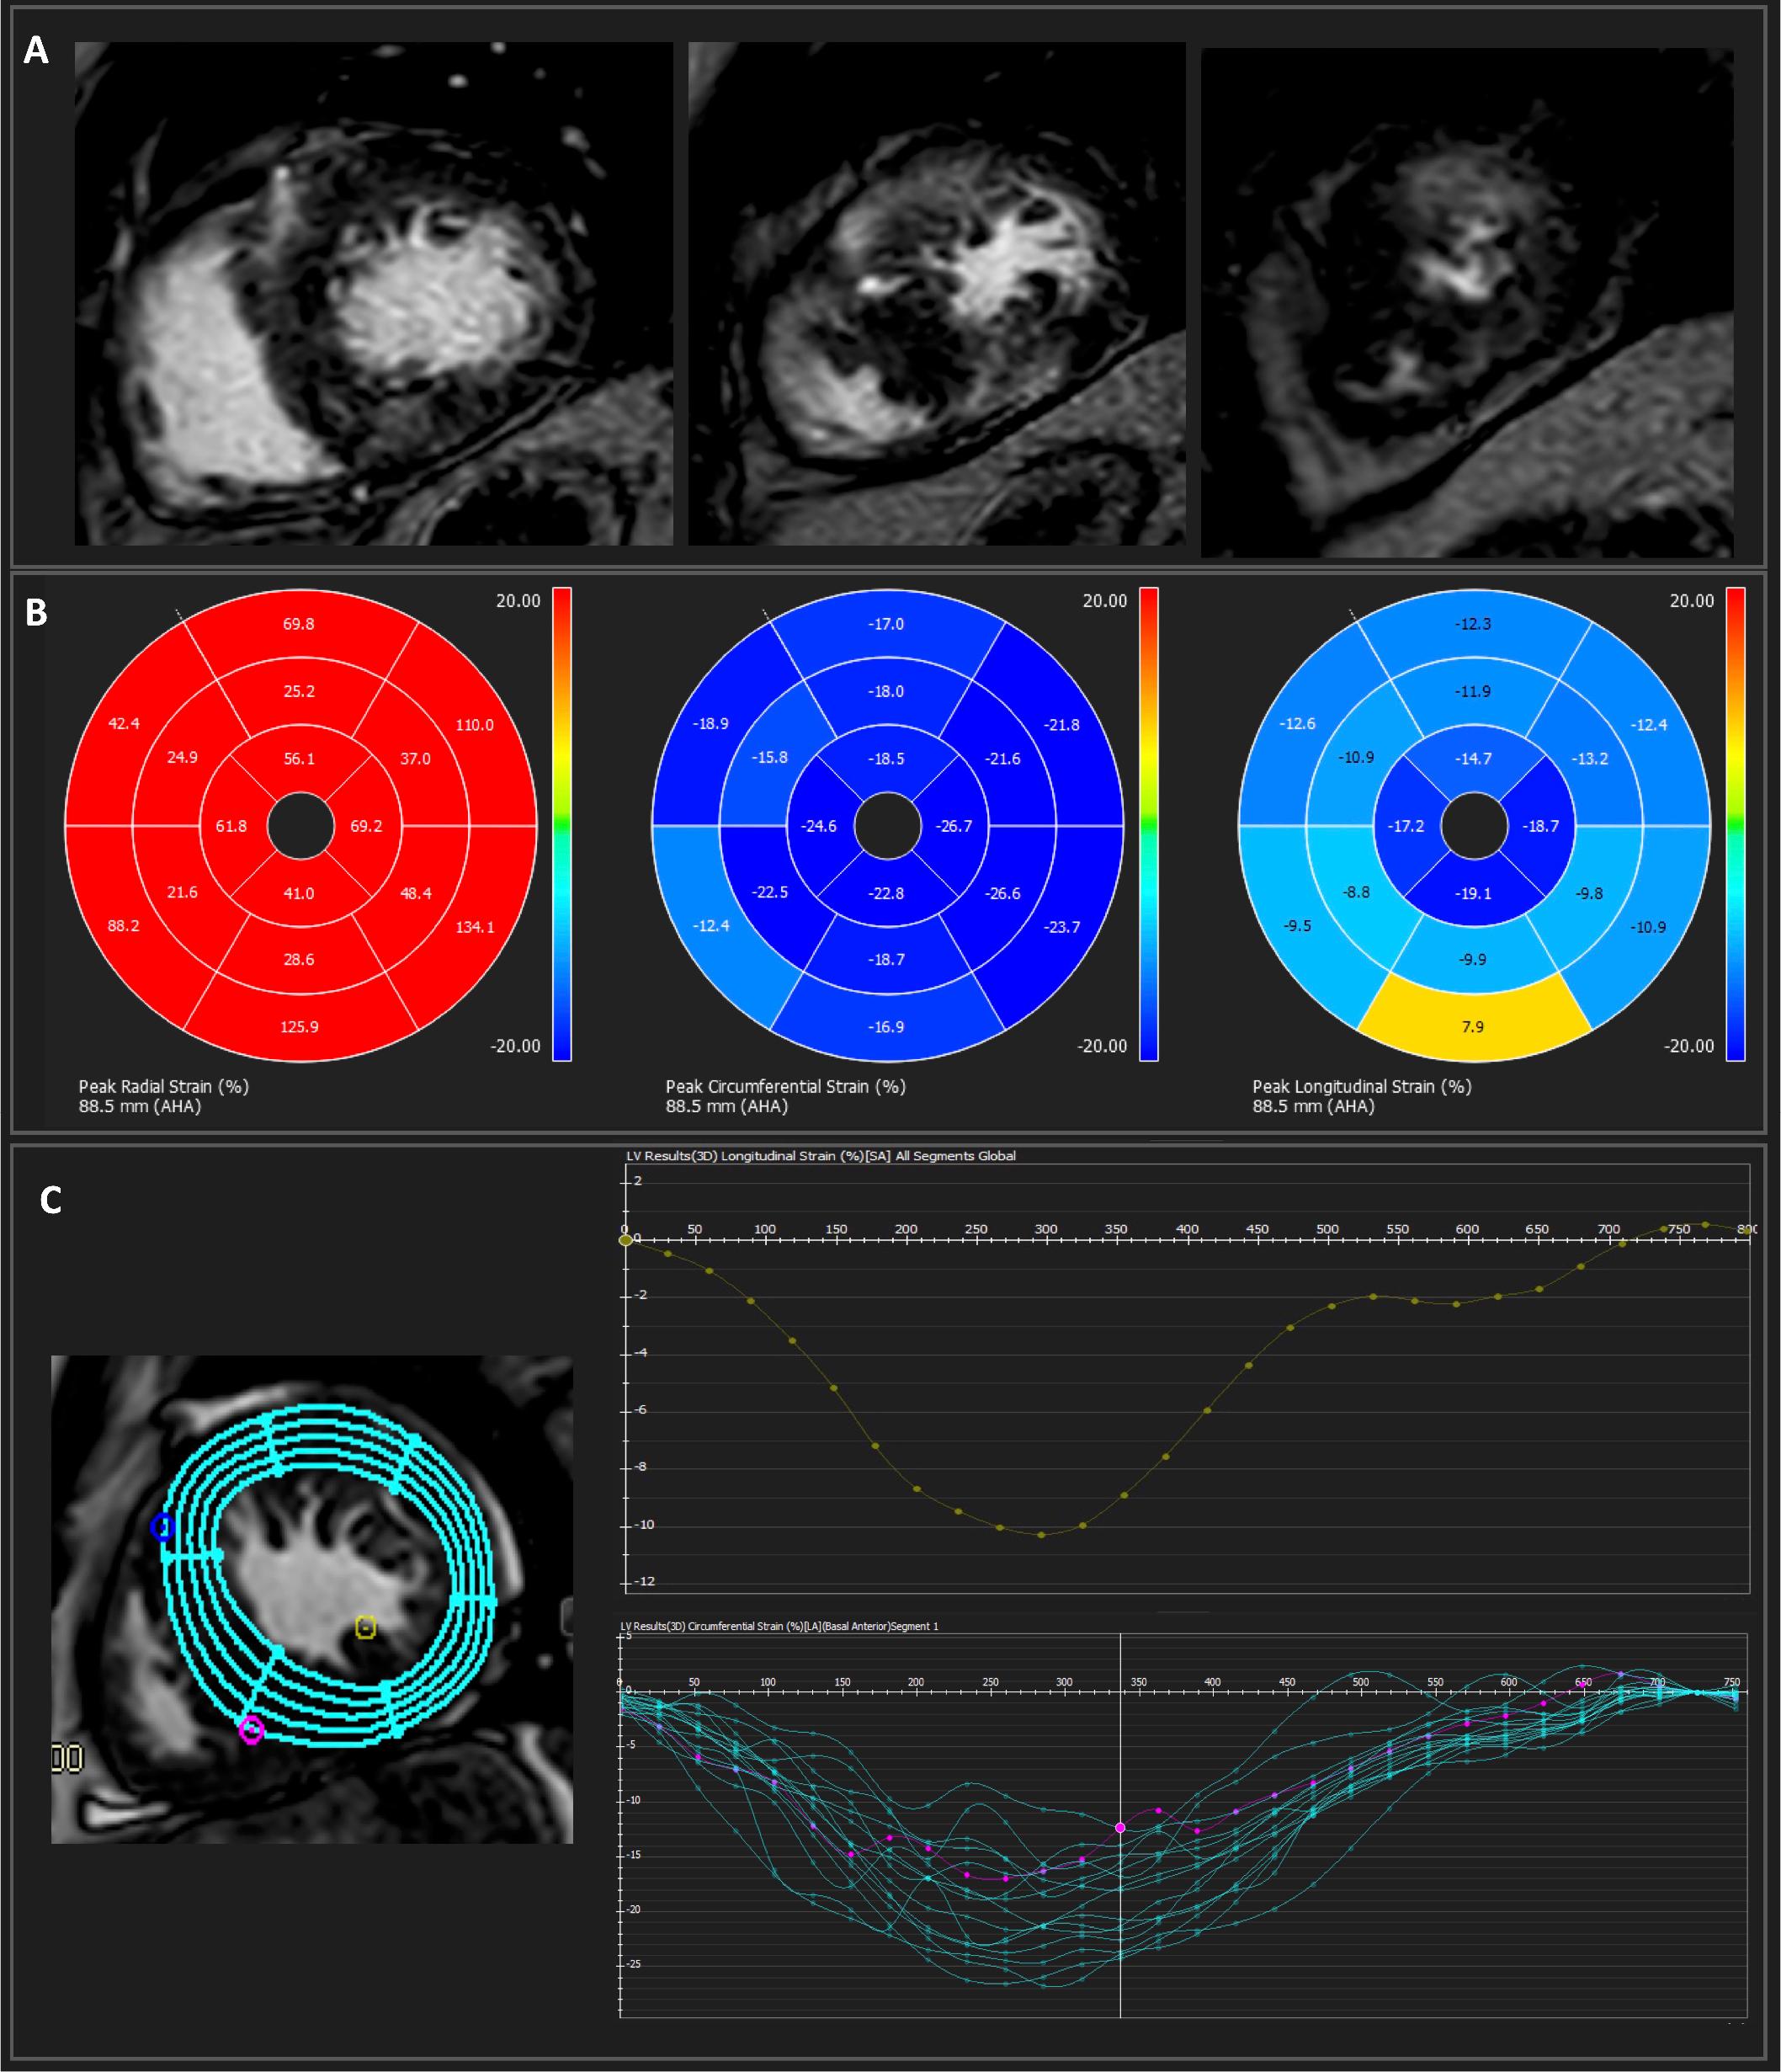The height and width of the screenshot is (2072, 1781).
Task: Click the magenta circle marker on the contour
Action: click(x=251, y=1729)
